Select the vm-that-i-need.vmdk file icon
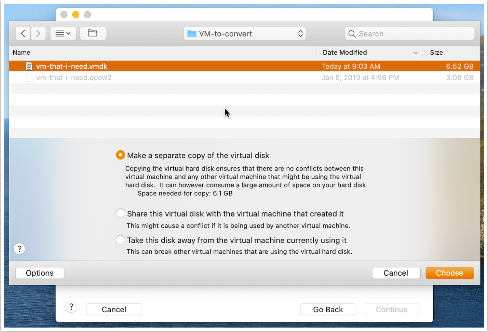Image resolution: width=488 pixels, height=332 pixels. coord(29,66)
